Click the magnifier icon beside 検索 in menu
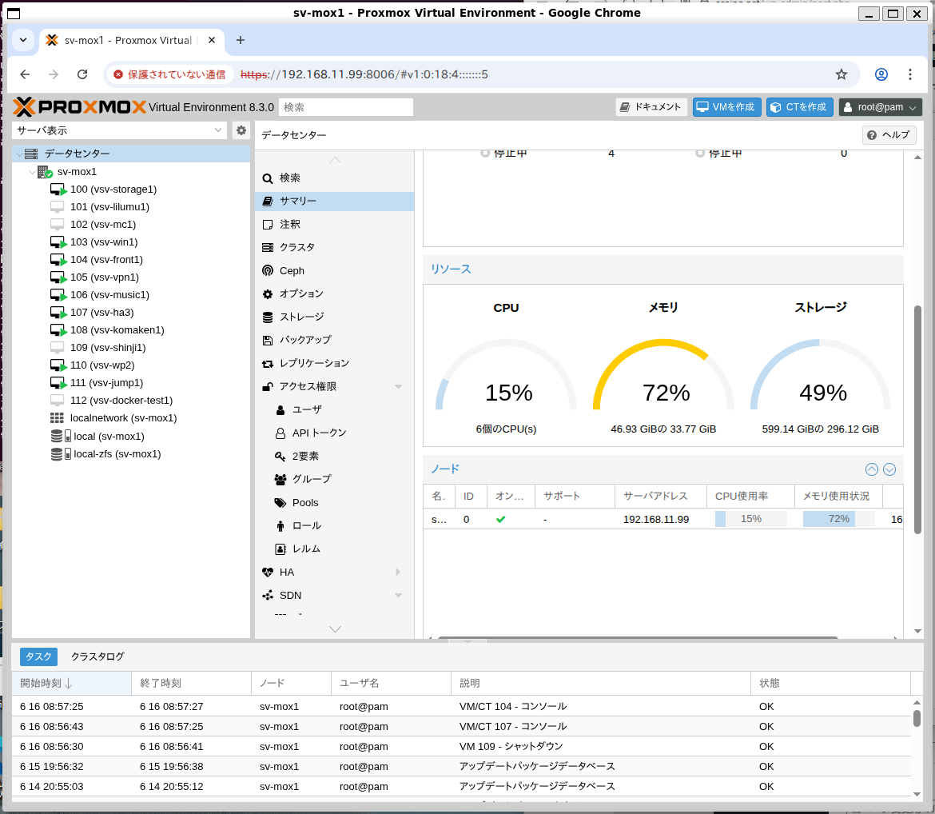 pos(268,178)
